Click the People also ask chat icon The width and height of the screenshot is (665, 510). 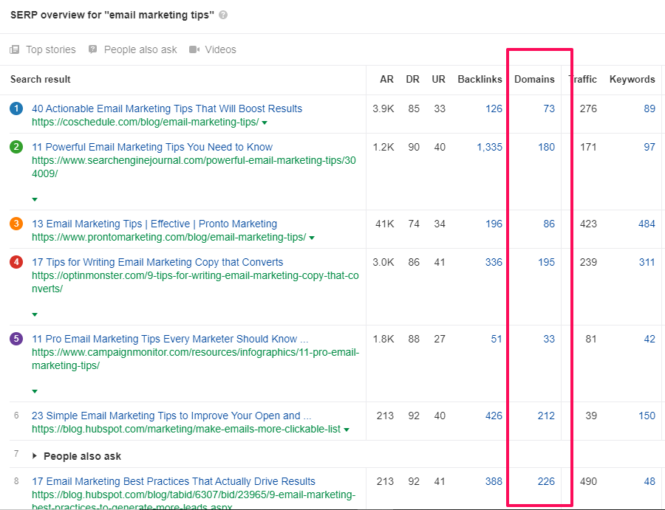point(92,49)
